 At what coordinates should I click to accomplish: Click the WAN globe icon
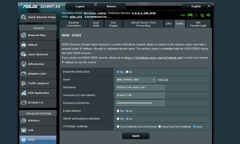click(24, 140)
